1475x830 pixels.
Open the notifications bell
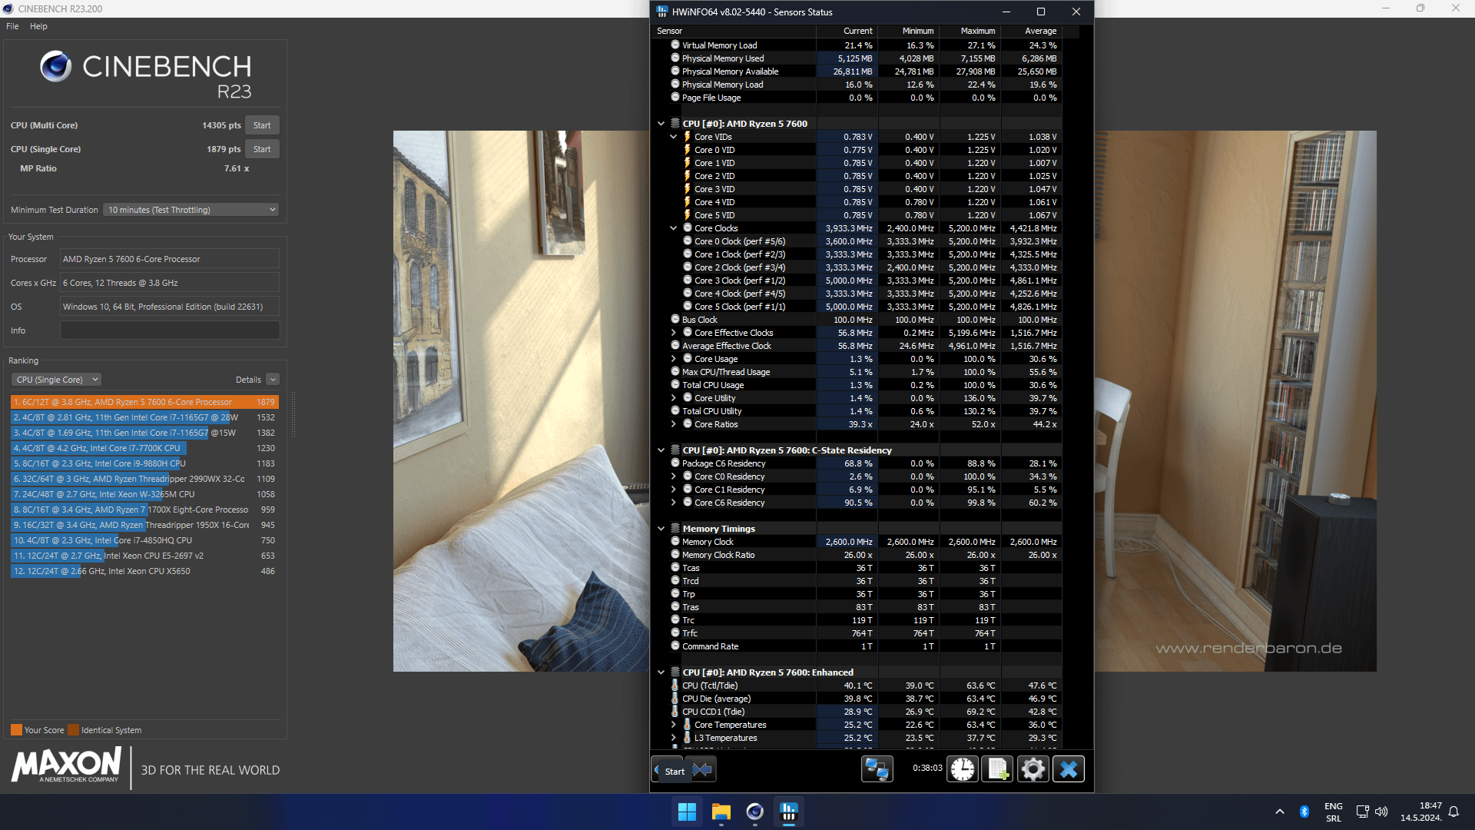coord(1453,812)
